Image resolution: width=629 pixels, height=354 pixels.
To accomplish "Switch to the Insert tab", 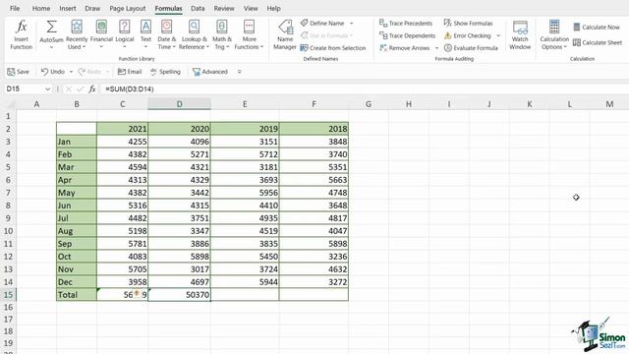I will [x=68, y=9].
